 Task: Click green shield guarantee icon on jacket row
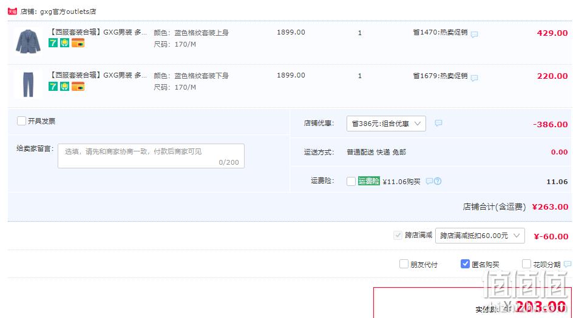(x=65, y=43)
